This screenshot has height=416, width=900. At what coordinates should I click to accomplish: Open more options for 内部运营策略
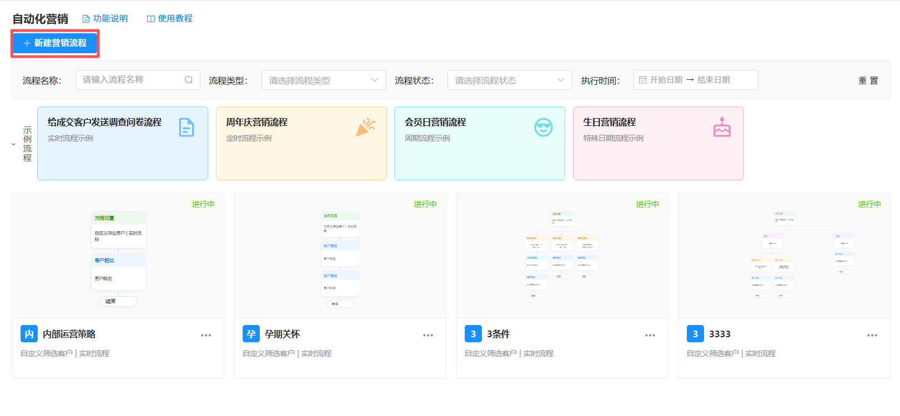tap(206, 335)
